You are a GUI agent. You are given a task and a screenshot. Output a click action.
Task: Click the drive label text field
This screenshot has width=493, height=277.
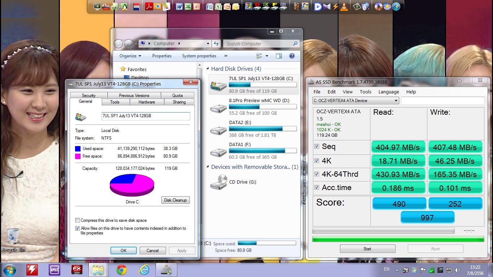coord(146,116)
